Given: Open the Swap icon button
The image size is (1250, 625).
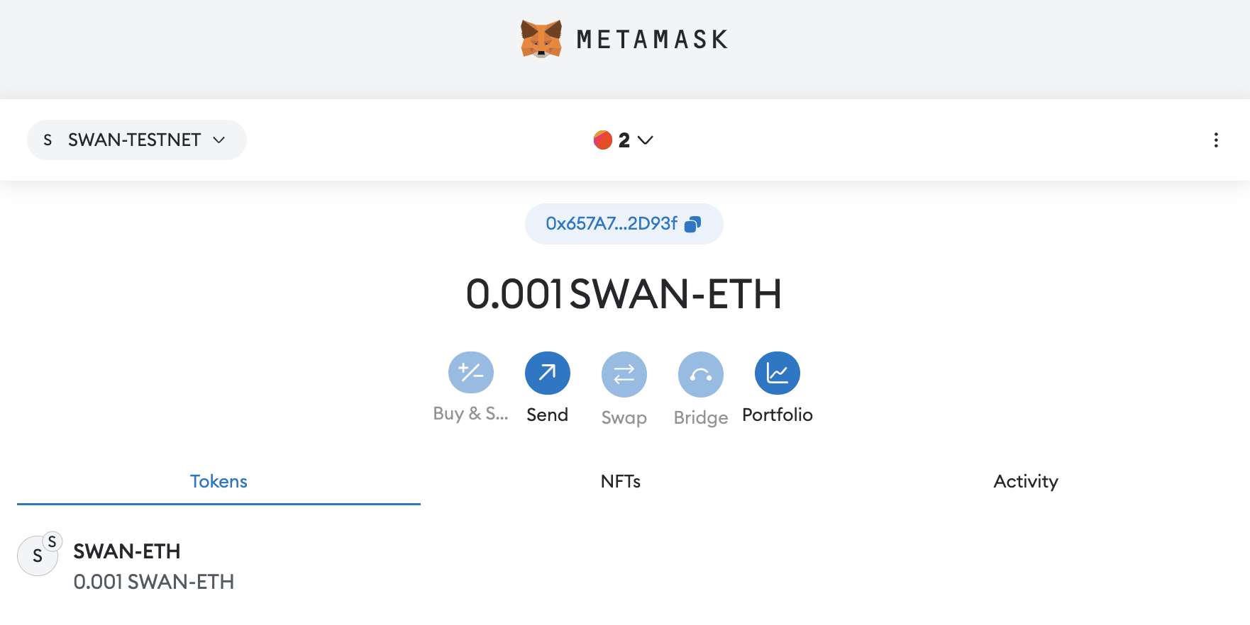Looking at the screenshot, I should coord(624,374).
